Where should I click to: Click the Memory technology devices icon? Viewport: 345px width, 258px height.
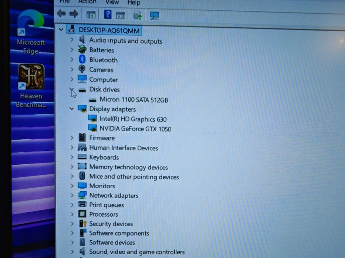[82, 166]
